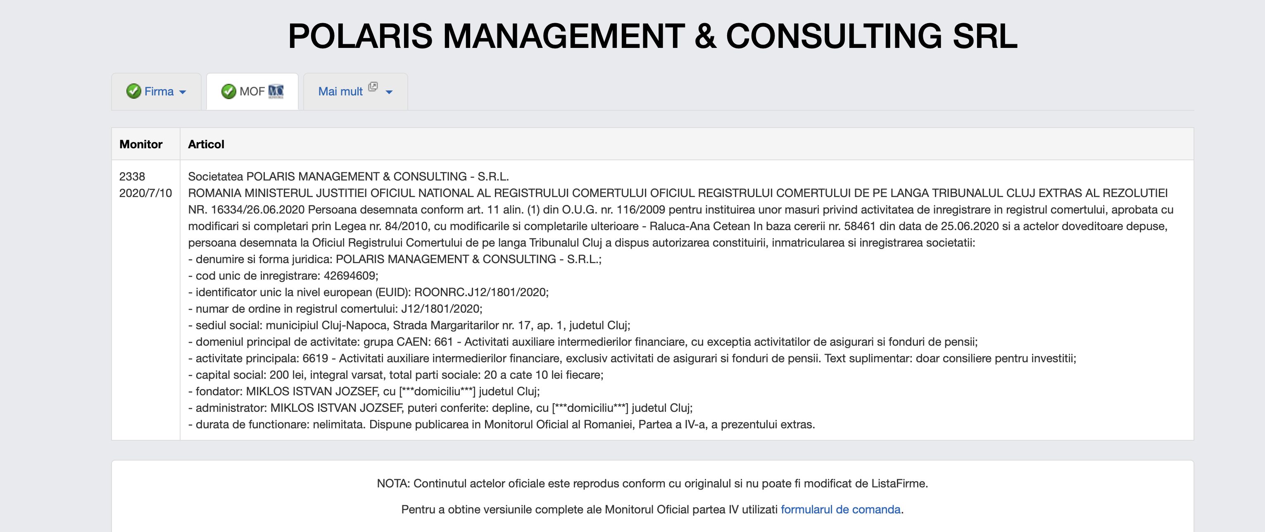Click the external link icon beside Mai mult
Viewport: 1265px width, 532px height.
point(373,87)
